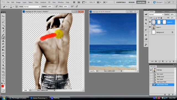Open the Fill arrow in Layers panel
The image size is (177, 100).
175,18
